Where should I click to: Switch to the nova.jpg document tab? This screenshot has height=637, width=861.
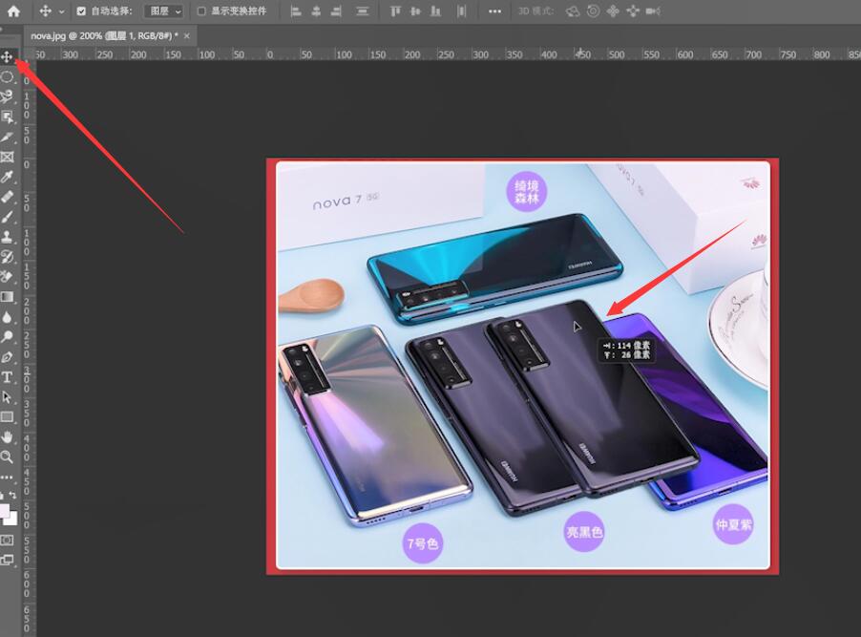click(104, 35)
